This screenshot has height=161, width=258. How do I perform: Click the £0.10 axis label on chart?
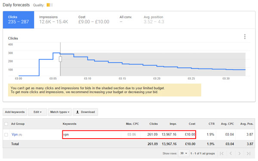coord(88,79)
